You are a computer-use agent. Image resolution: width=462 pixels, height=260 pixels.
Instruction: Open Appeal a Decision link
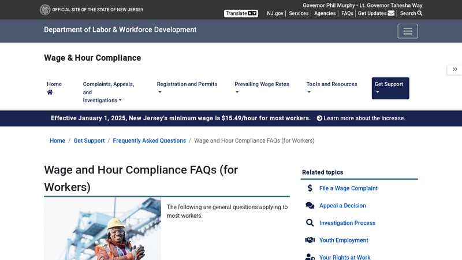point(342,206)
